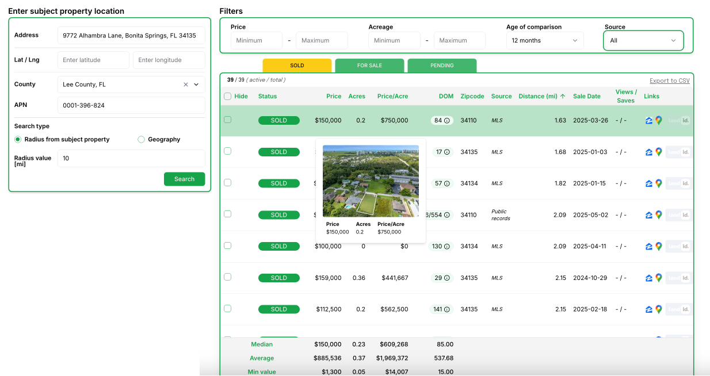Open Google Maps pin for 2025-01-03 sale
Viewport: 710px width, 376px height.
coord(658,152)
